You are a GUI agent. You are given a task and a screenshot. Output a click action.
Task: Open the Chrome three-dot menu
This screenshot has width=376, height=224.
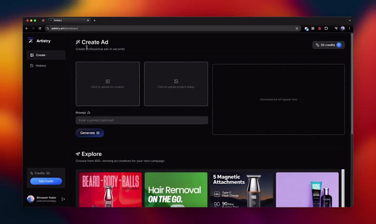[x=349, y=29]
